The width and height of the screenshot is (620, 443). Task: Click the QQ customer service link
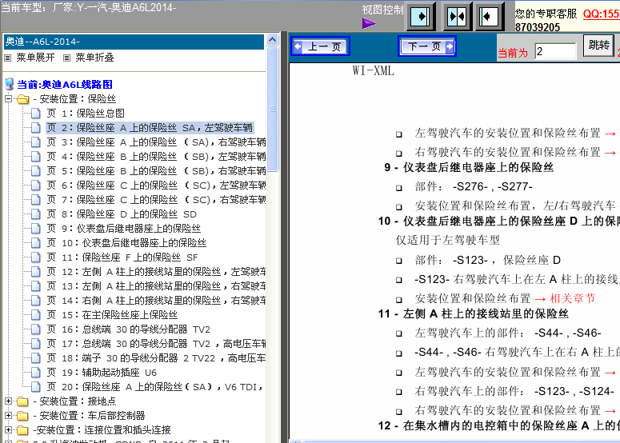coord(602,14)
